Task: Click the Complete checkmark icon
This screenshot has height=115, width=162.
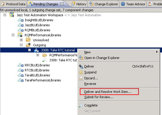Action: click(81, 105)
